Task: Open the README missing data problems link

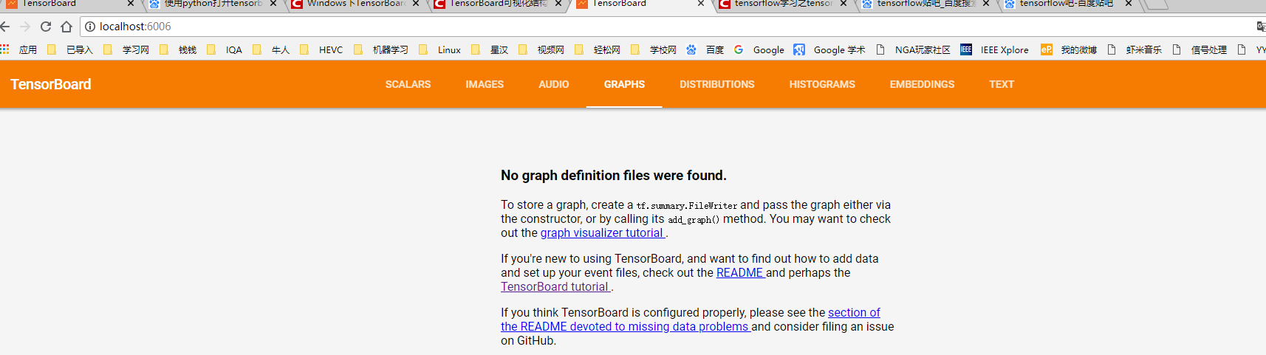Action: tap(625, 327)
